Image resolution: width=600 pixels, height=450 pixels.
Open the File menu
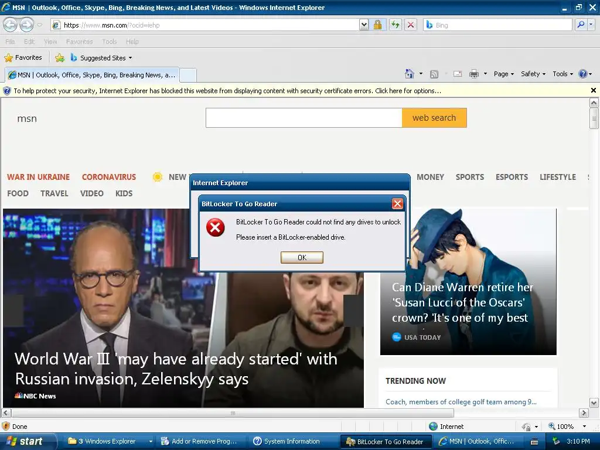11,42
